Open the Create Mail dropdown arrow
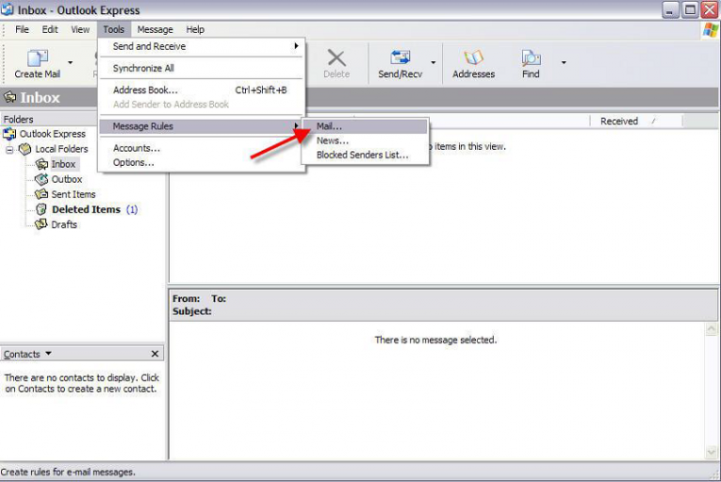Screen dimensions: 721x482 tap(70, 63)
